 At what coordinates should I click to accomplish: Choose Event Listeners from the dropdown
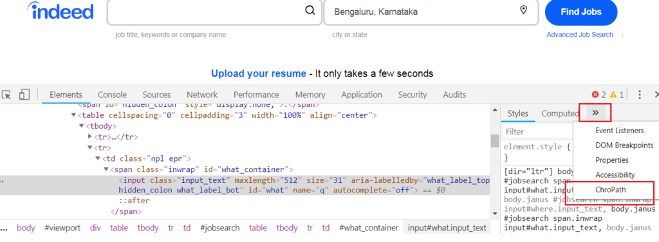tap(620, 131)
